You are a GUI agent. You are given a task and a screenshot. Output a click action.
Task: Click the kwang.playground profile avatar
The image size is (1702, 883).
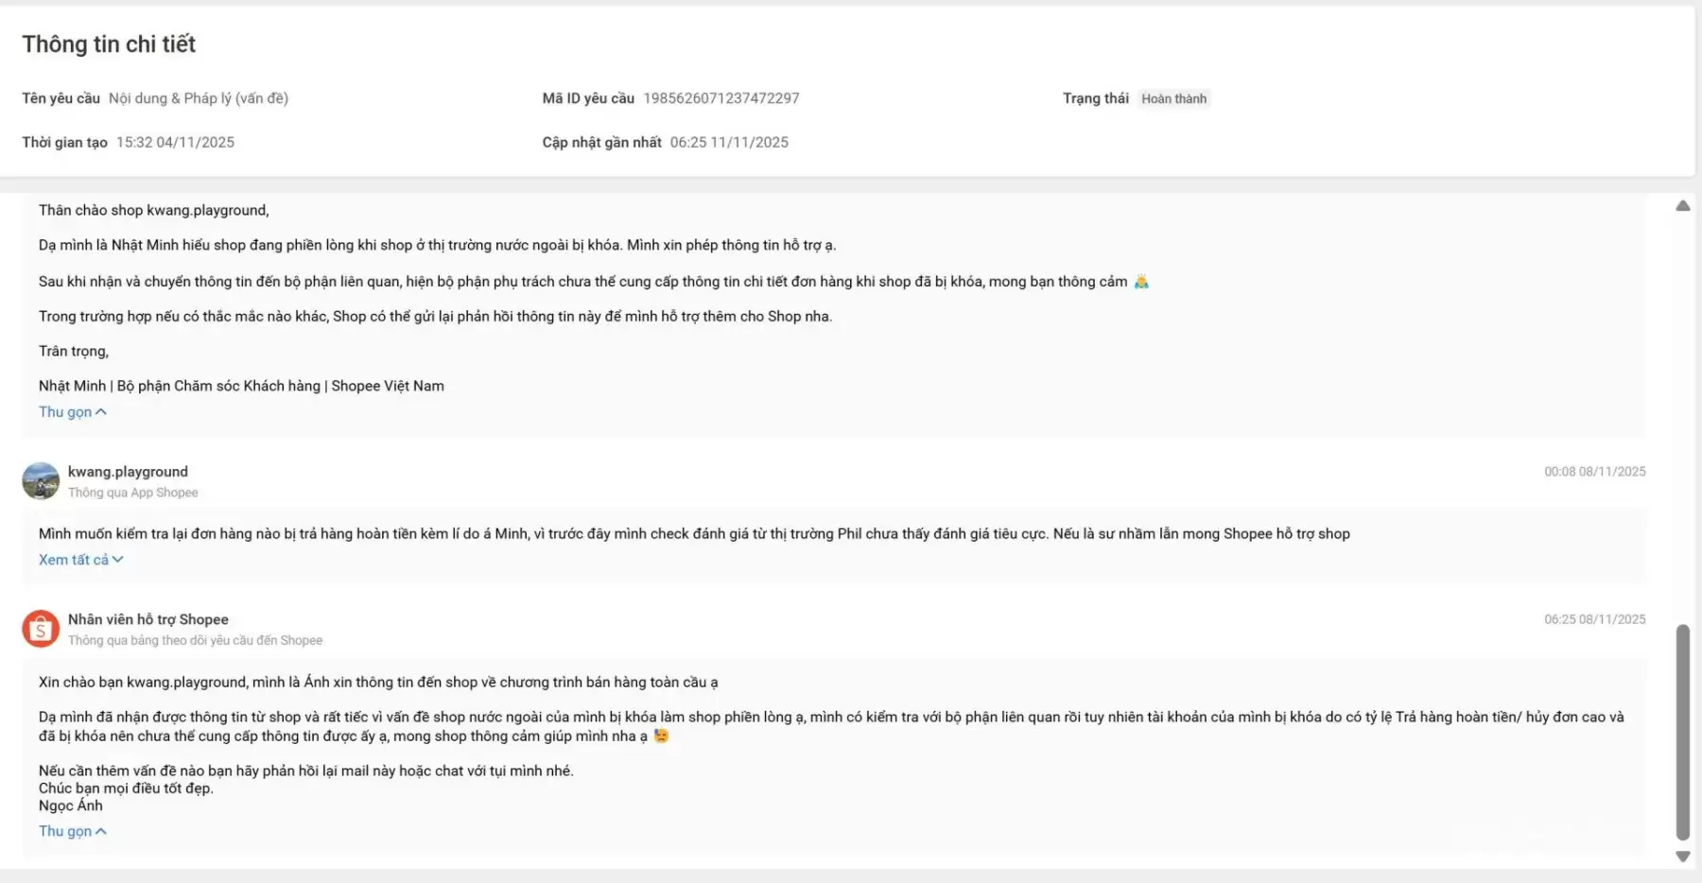point(41,480)
